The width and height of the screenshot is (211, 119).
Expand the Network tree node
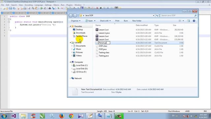[70, 78]
